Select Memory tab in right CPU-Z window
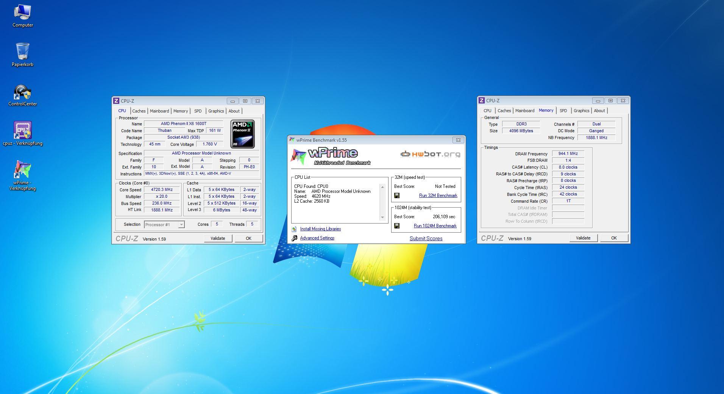This screenshot has width=724, height=394. (546, 110)
